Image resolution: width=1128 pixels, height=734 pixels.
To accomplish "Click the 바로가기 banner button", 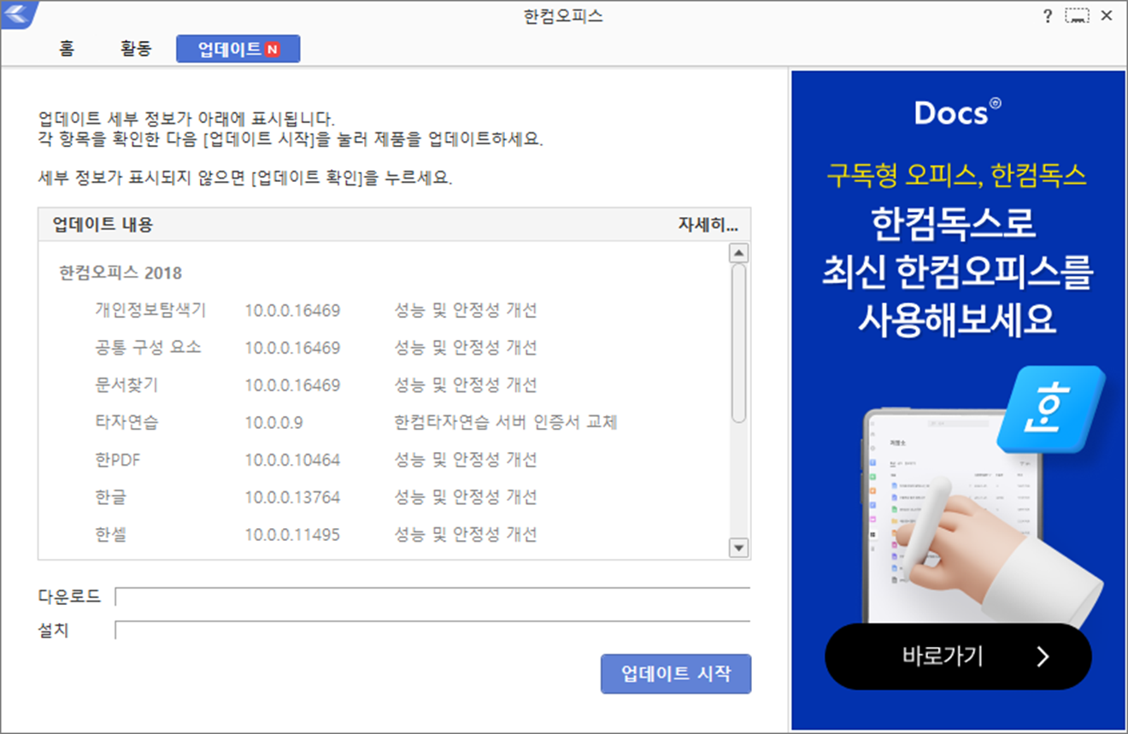I will tap(958, 656).
